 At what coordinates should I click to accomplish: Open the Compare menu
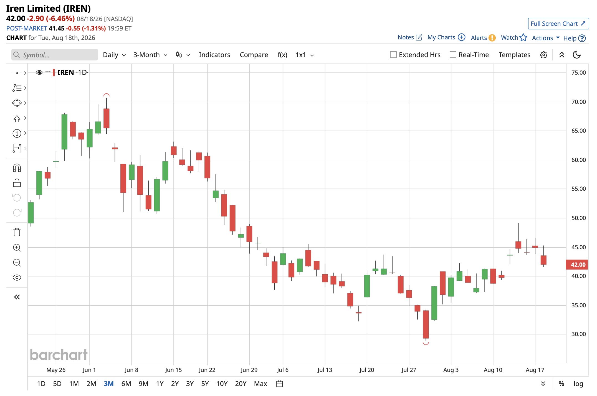tap(254, 55)
